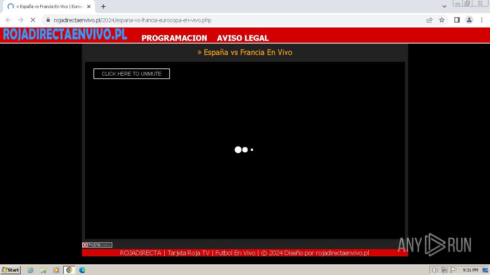Click the browser back arrow
490x275 pixels.
pyautogui.click(x=8, y=20)
